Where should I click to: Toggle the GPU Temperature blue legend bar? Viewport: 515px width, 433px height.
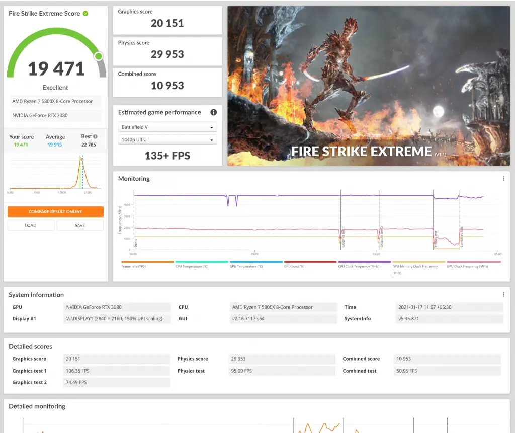click(256, 262)
